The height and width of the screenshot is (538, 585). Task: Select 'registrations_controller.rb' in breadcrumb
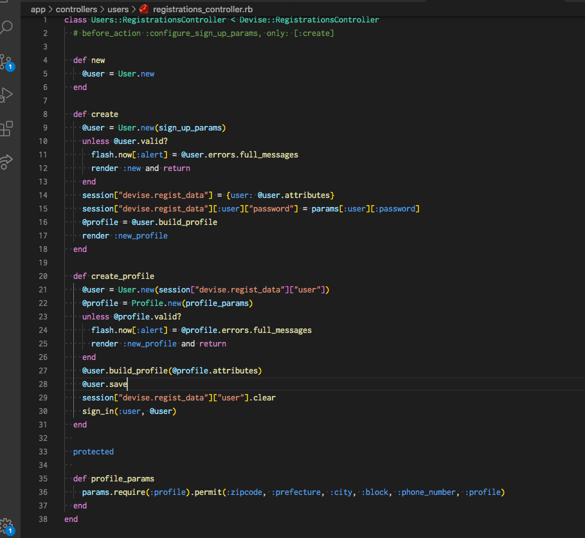203,10
